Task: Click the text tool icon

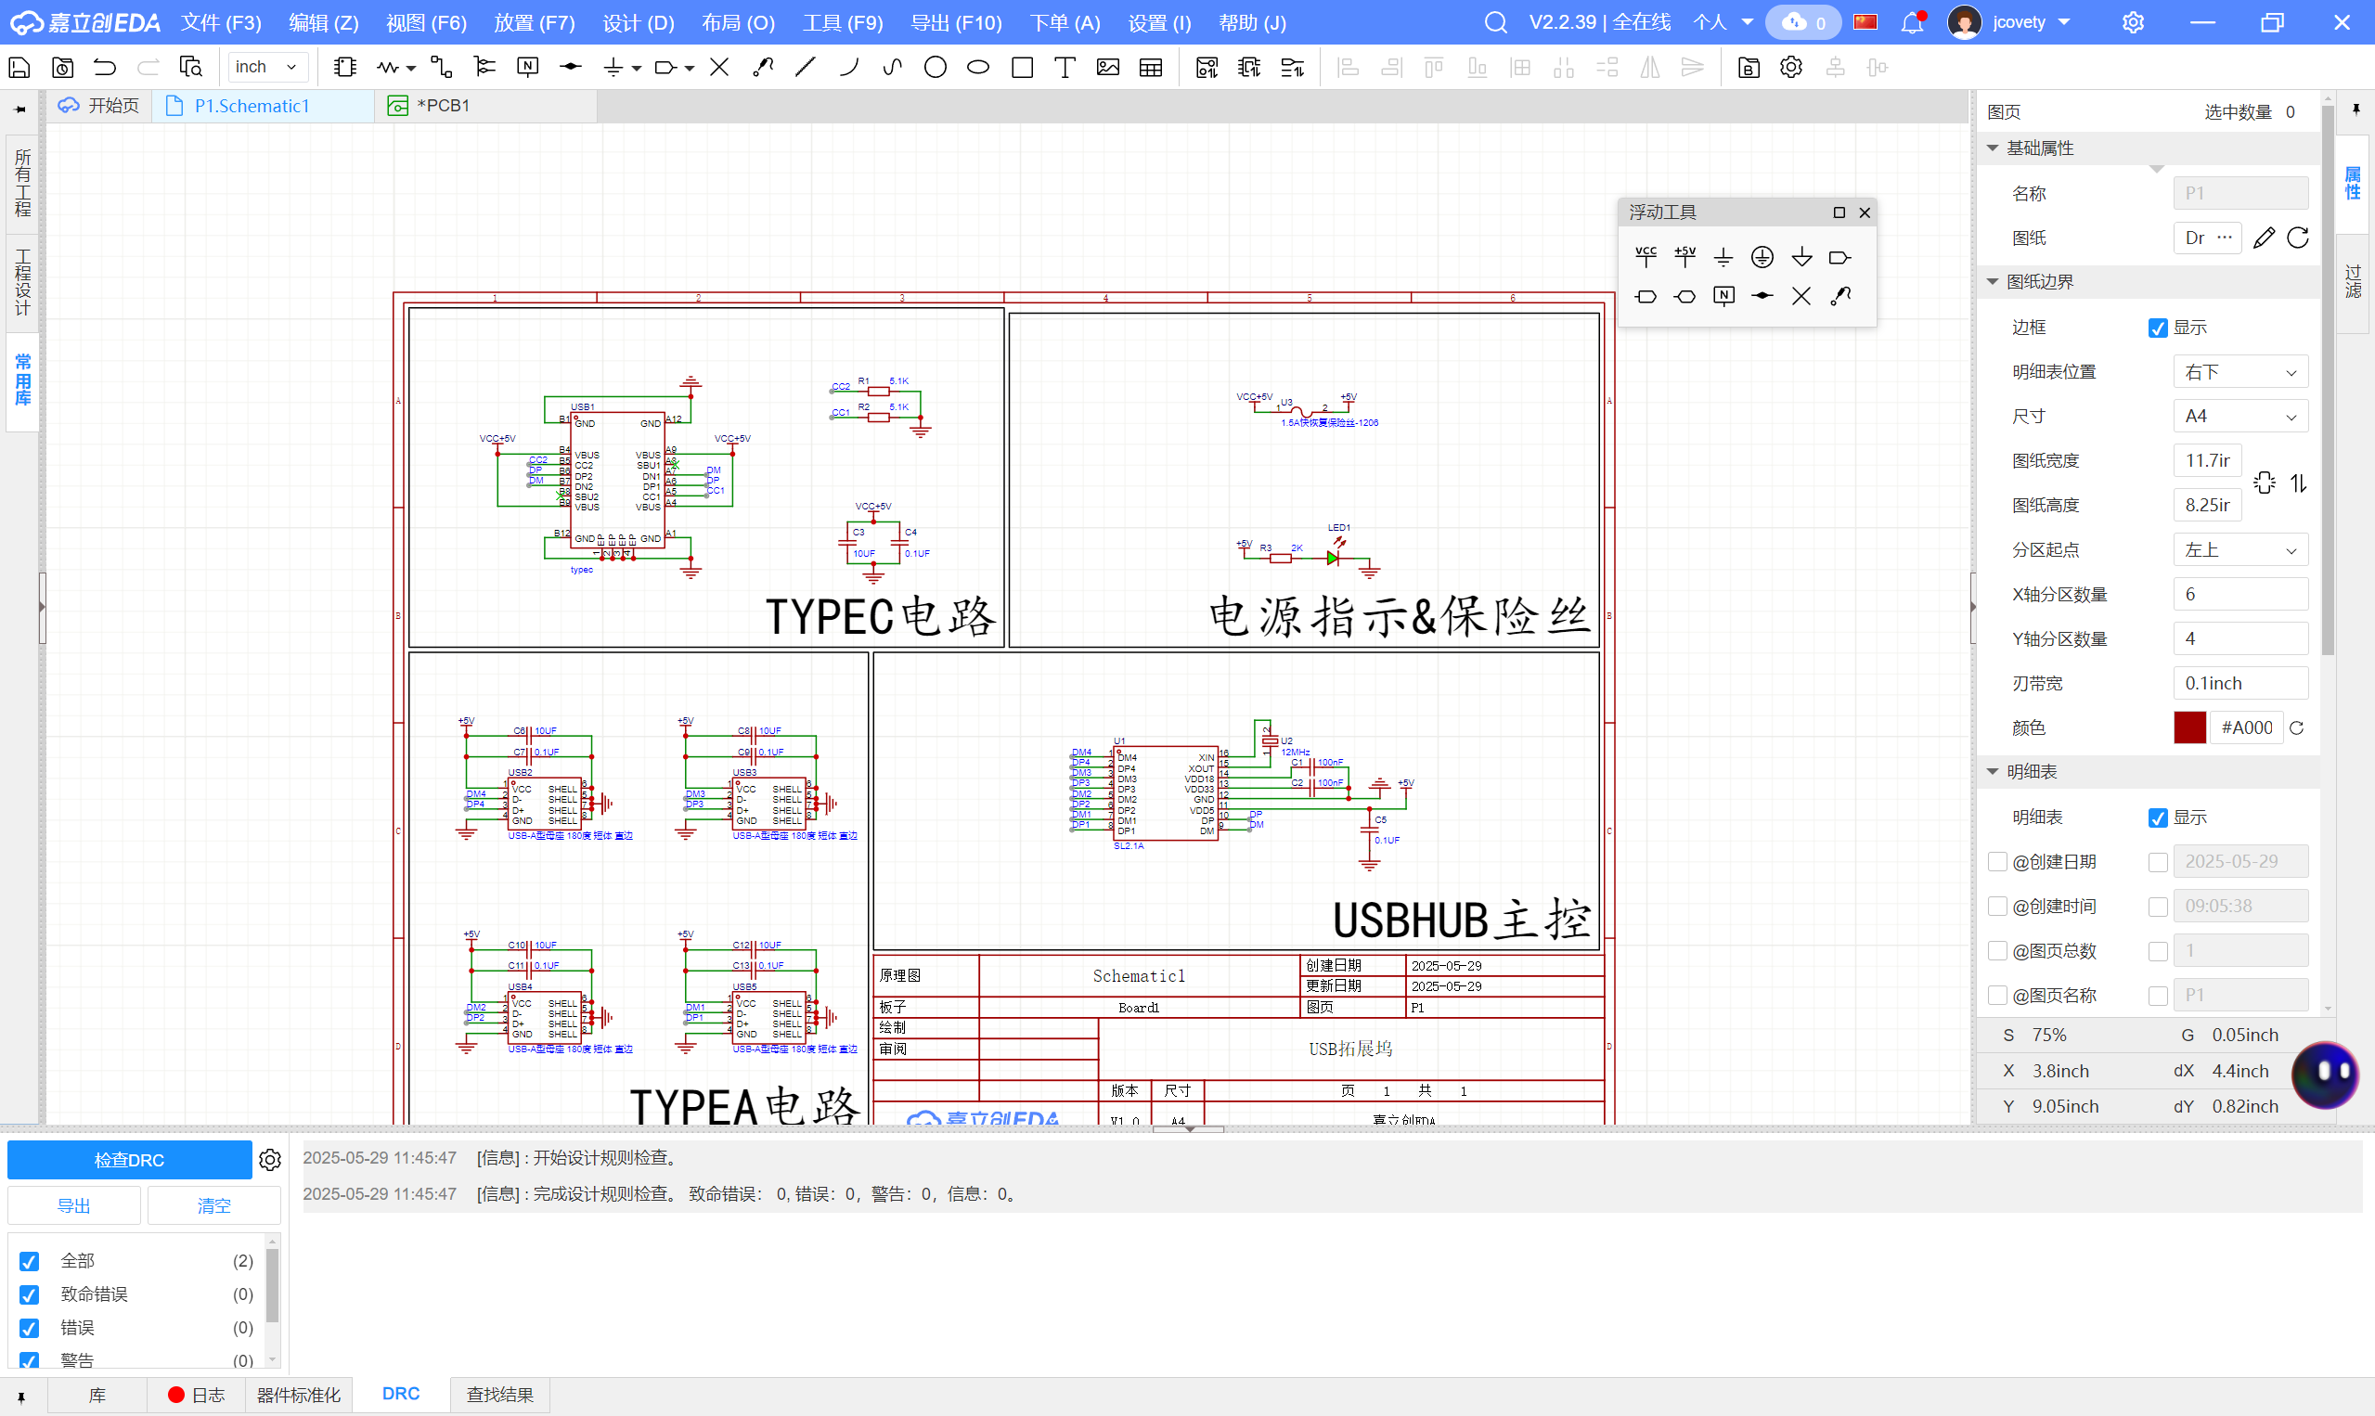Action: pyautogui.click(x=1064, y=68)
